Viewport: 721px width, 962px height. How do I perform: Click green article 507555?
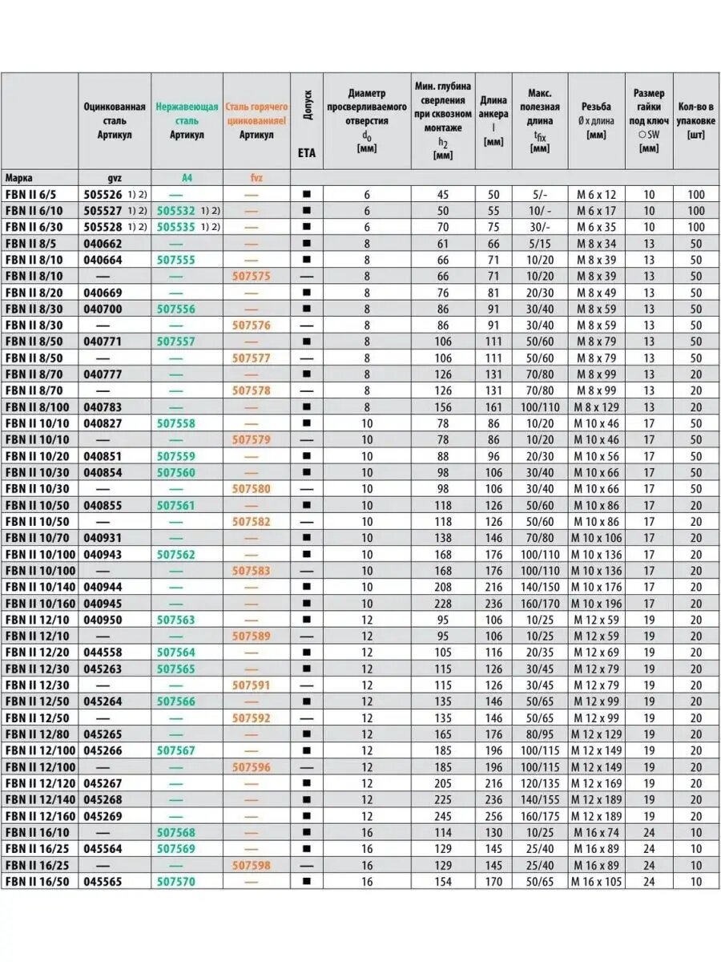(x=176, y=260)
